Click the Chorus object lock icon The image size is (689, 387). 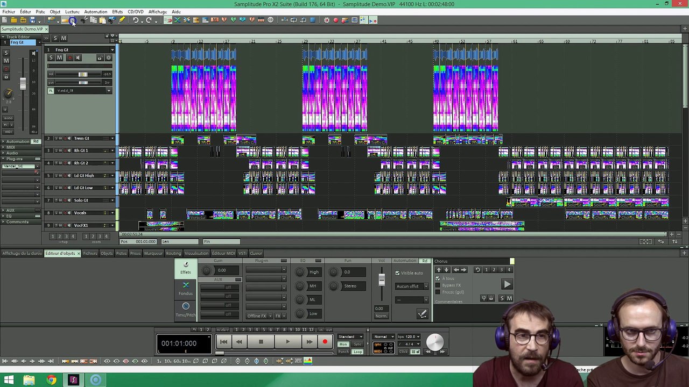pyautogui.click(x=491, y=298)
